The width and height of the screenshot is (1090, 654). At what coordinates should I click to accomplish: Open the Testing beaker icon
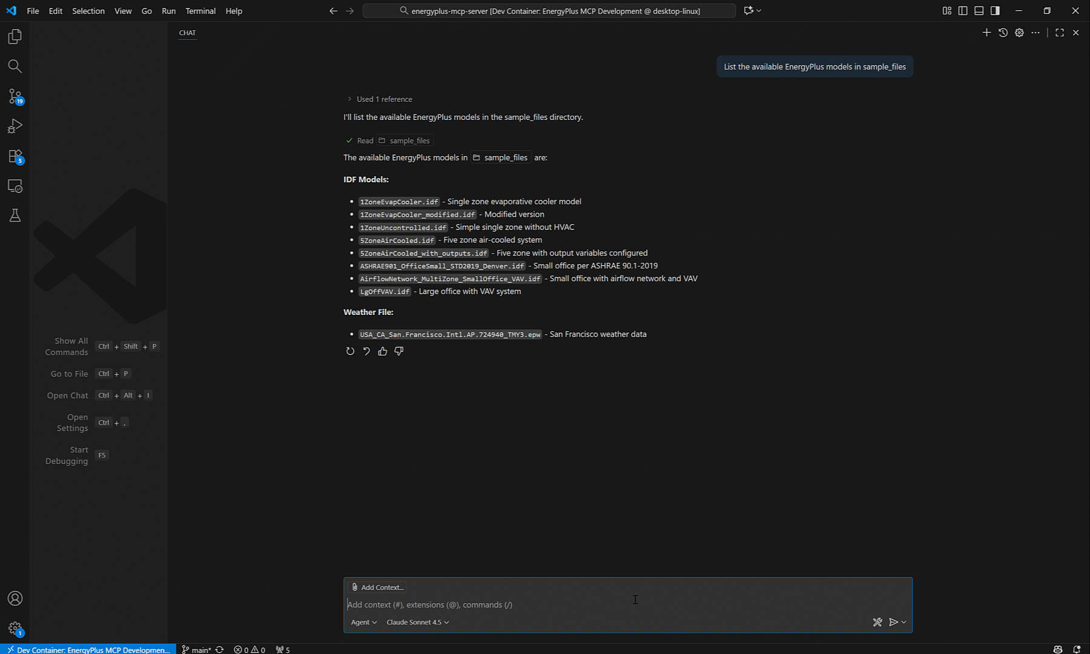click(x=15, y=215)
